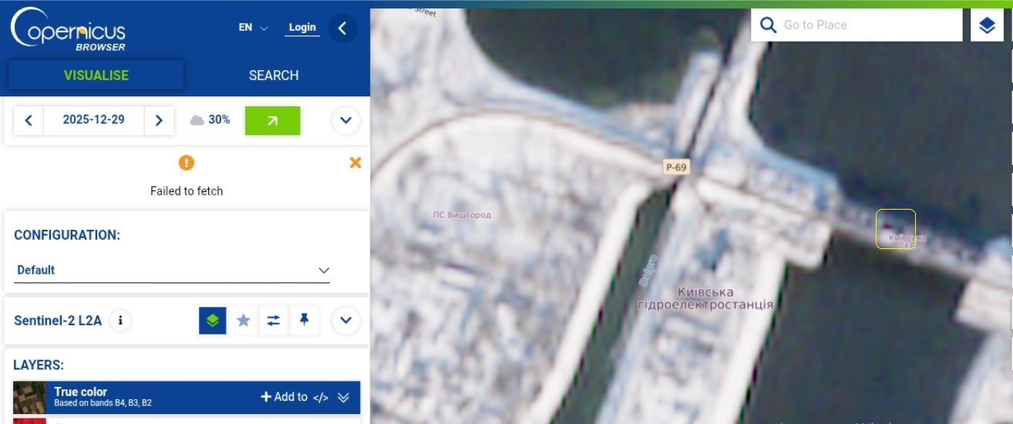The height and width of the screenshot is (424, 1013).
Task: Collapse the sidebar with the left chevron button
Action: pyautogui.click(x=342, y=29)
